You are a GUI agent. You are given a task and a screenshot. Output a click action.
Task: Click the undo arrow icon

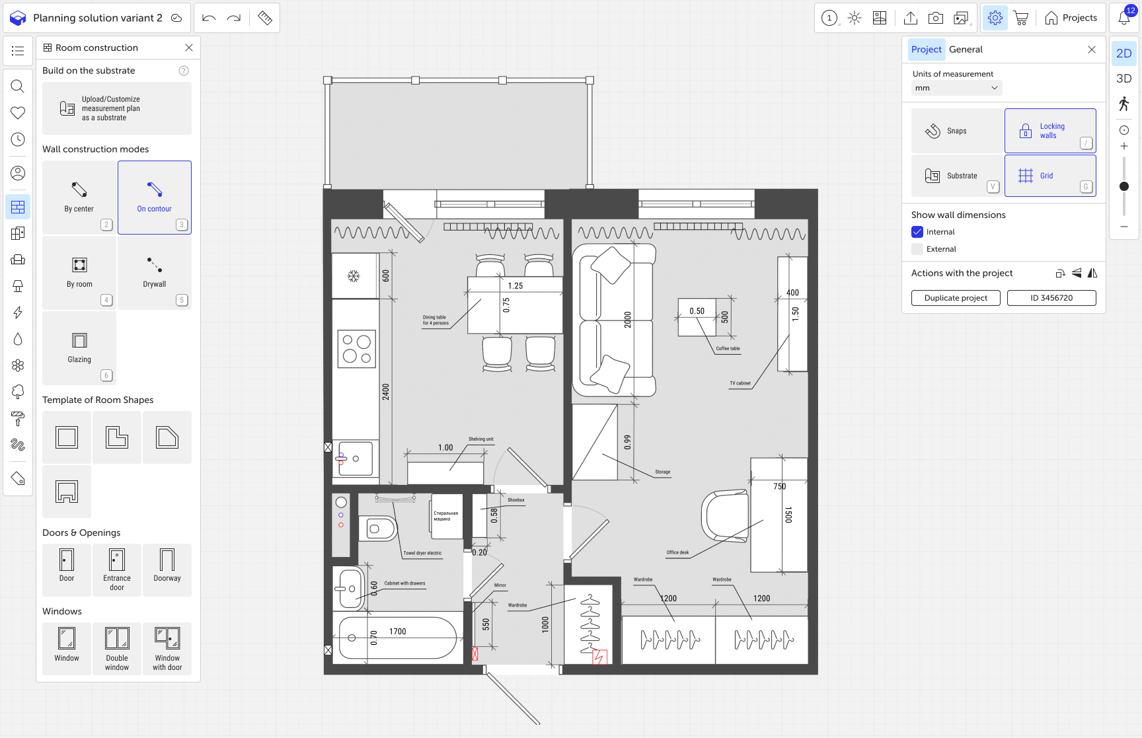(209, 18)
